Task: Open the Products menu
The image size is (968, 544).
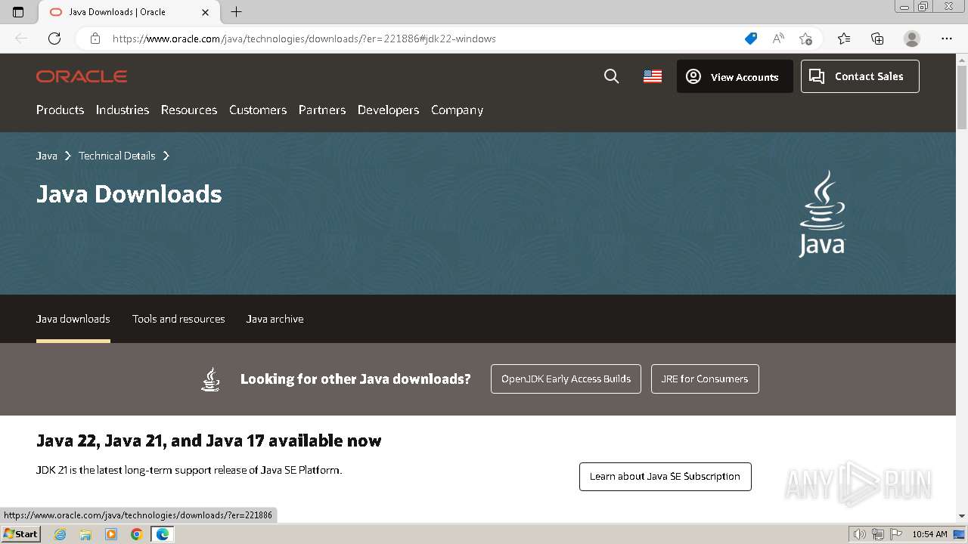Action: tap(60, 110)
